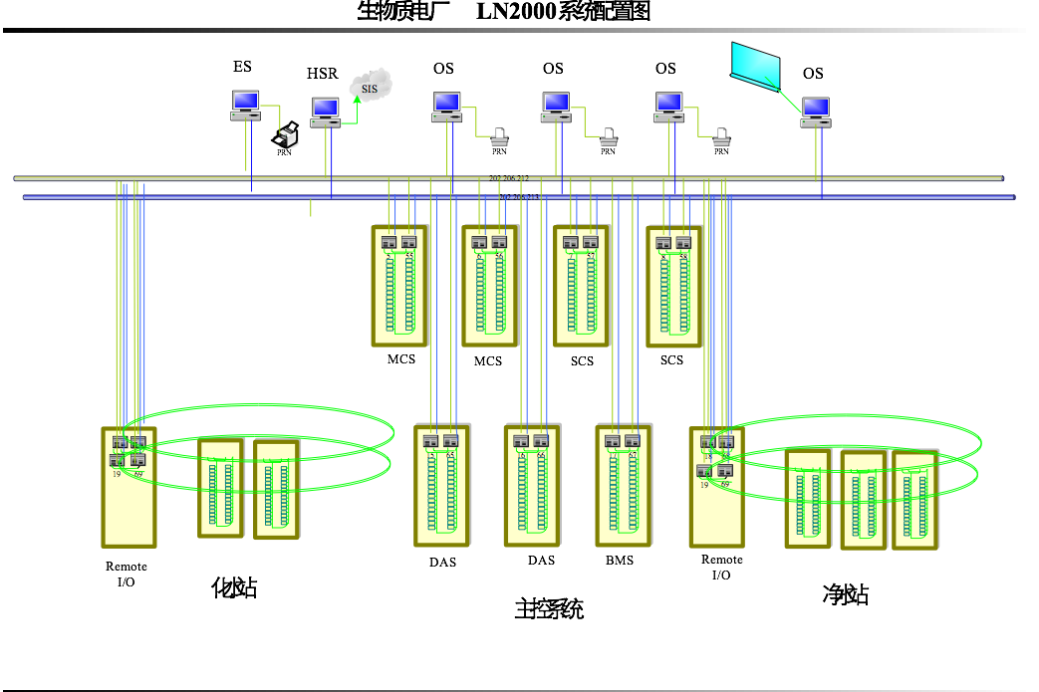Screen dimensions: 1039x692
Task: Click the leftmost OS workstation computer
Action: tap(446, 106)
